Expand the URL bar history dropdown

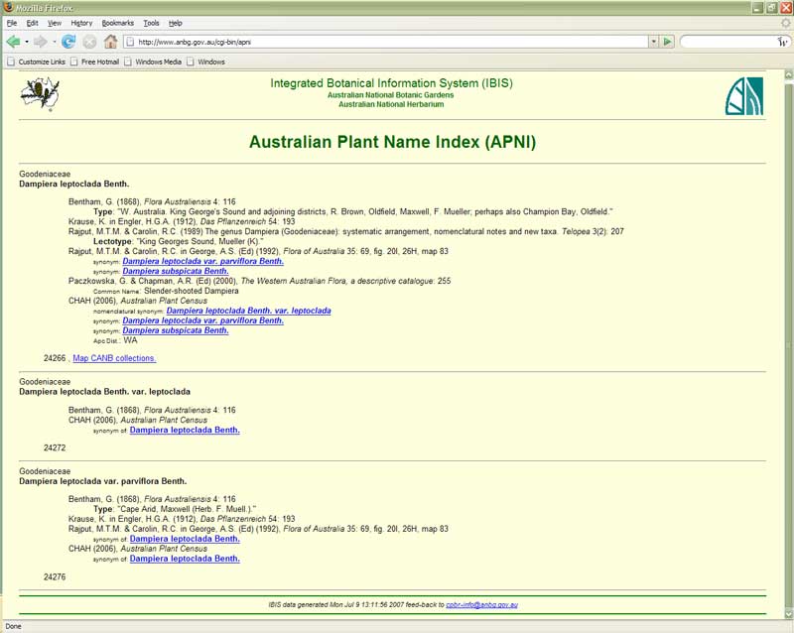coord(653,42)
